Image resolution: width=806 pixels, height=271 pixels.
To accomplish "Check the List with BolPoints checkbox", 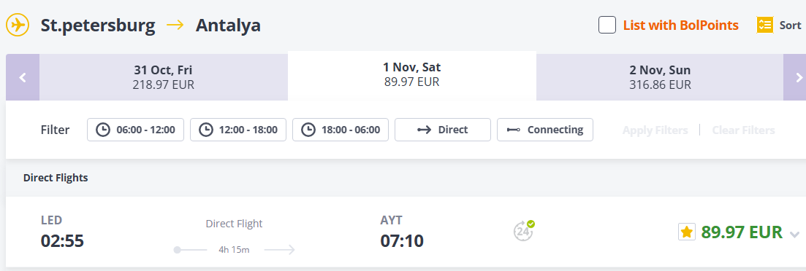I will point(607,25).
